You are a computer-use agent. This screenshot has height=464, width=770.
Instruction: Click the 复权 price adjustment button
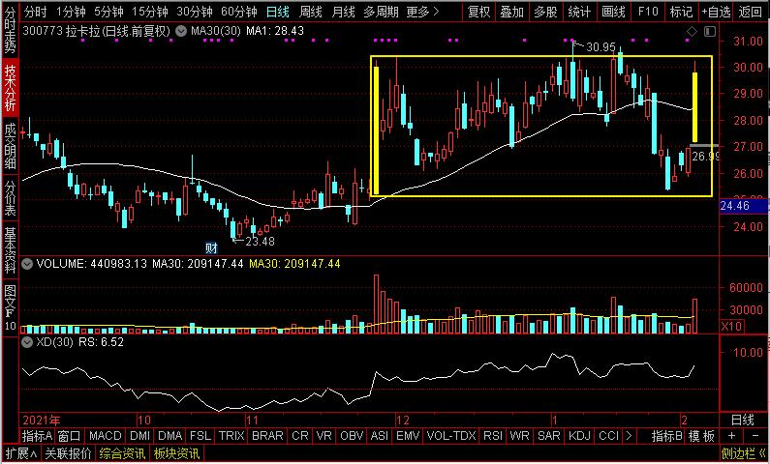coord(479,12)
